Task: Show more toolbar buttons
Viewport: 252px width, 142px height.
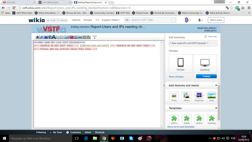Action: (94, 37)
